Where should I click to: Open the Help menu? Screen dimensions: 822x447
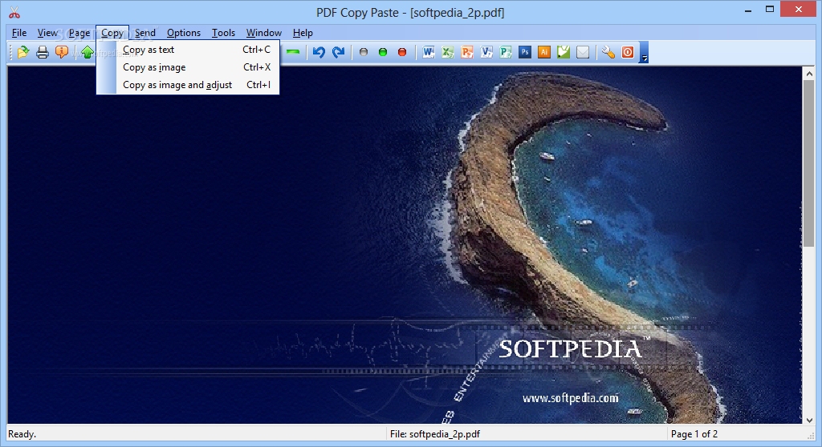click(x=303, y=33)
